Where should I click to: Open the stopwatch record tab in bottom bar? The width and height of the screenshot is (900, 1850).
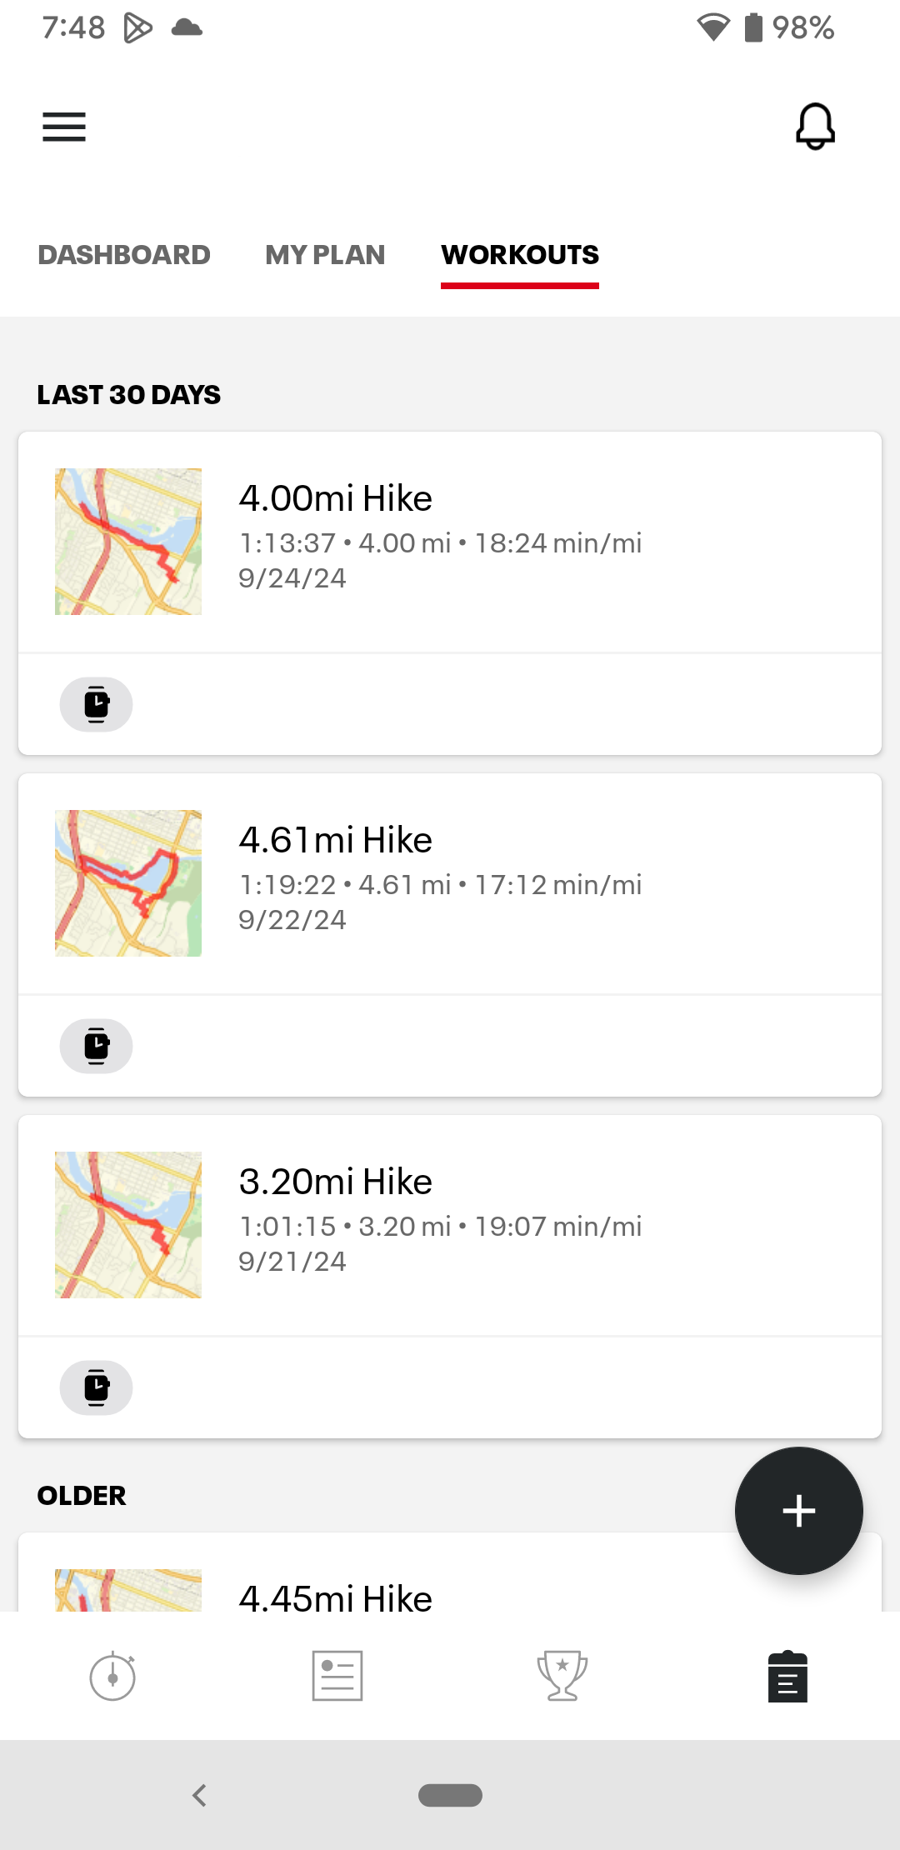[112, 1676]
